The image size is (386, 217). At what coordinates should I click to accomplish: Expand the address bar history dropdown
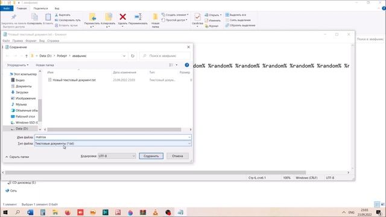click(x=124, y=56)
